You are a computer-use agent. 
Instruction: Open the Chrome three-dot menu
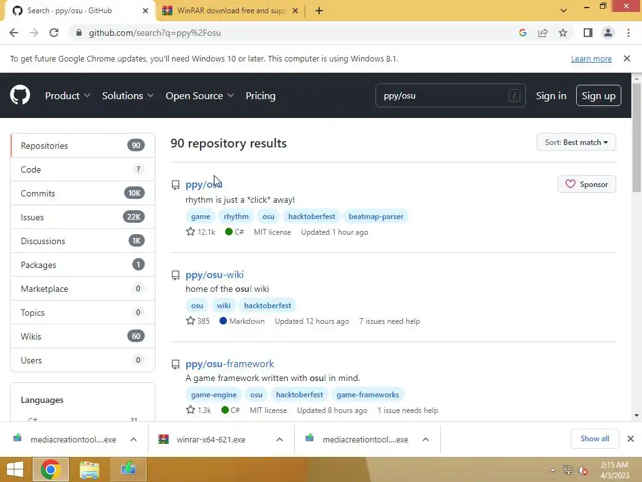[628, 33]
